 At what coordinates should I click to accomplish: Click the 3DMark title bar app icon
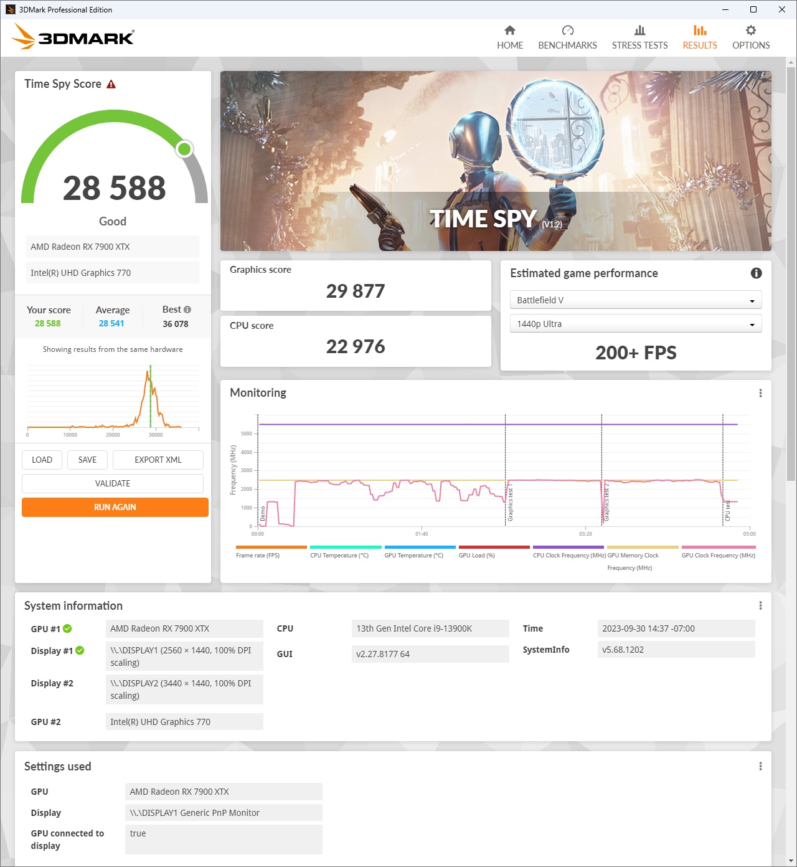point(10,9)
